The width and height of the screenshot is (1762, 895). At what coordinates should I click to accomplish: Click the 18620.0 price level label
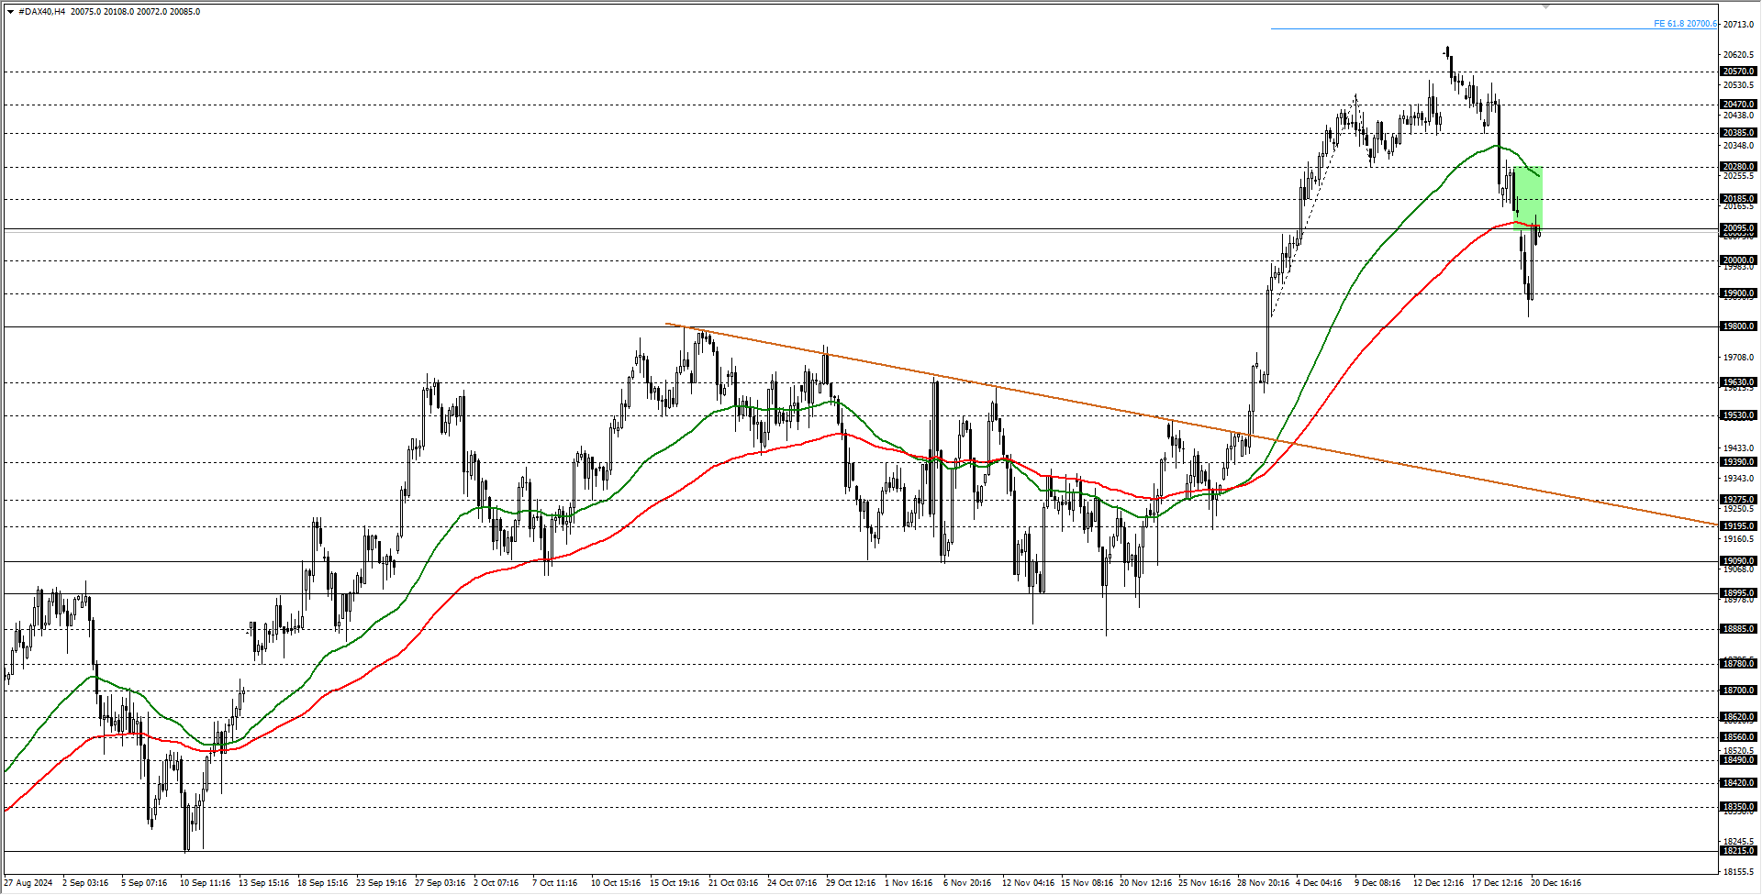[x=1738, y=717]
